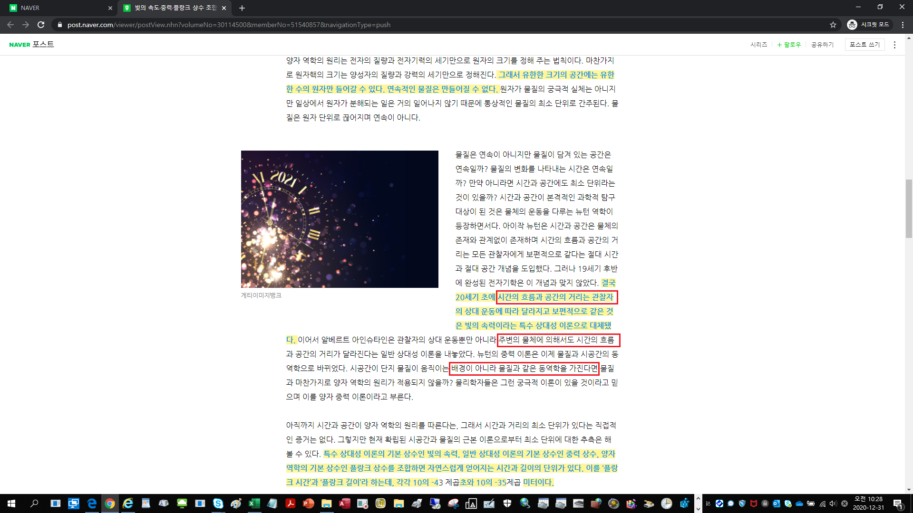913x513 pixels.
Task: Open OneDrive cloud tray icon
Action: point(799,503)
